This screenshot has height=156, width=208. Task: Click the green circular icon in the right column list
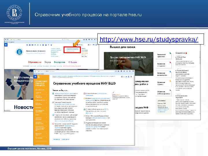(x=84, y=109)
